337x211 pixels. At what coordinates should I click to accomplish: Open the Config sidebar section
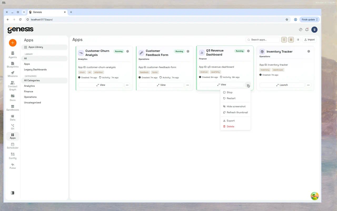(13, 156)
